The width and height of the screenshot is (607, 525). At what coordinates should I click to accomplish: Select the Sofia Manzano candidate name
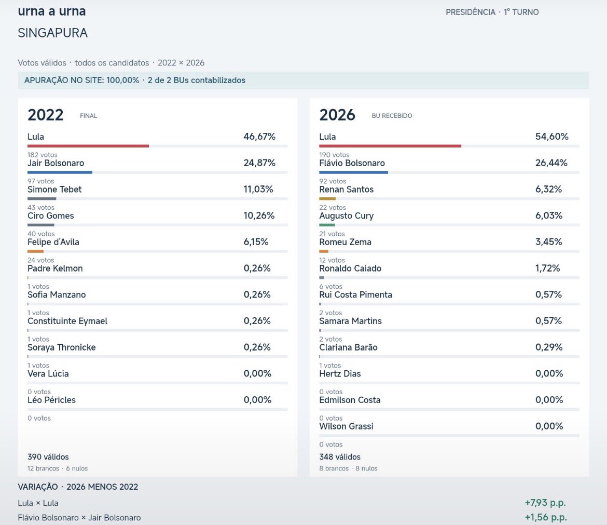point(57,295)
